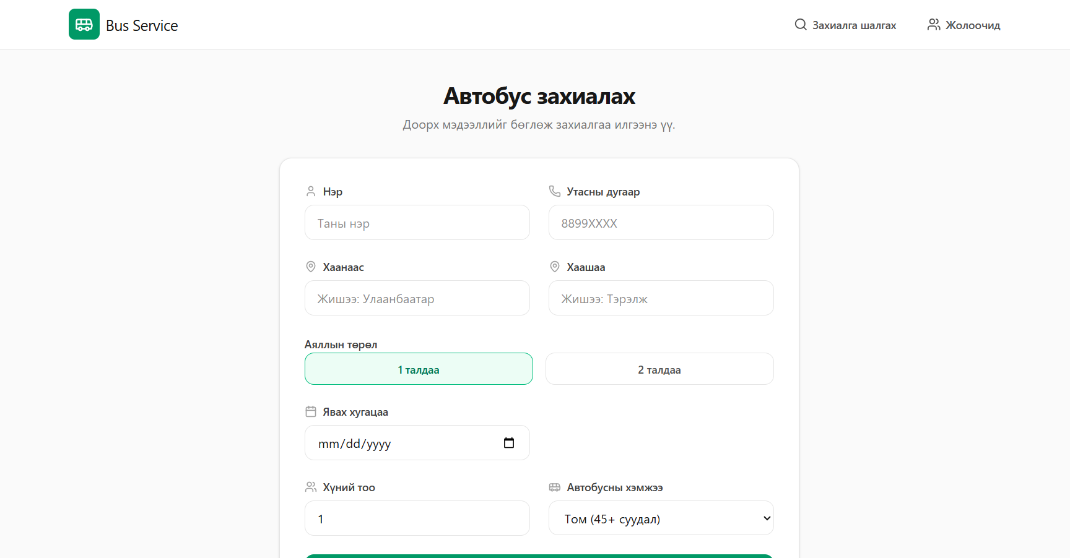The width and height of the screenshot is (1070, 558).
Task: Click the Хүний тоо number field
Action: point(417,518)
